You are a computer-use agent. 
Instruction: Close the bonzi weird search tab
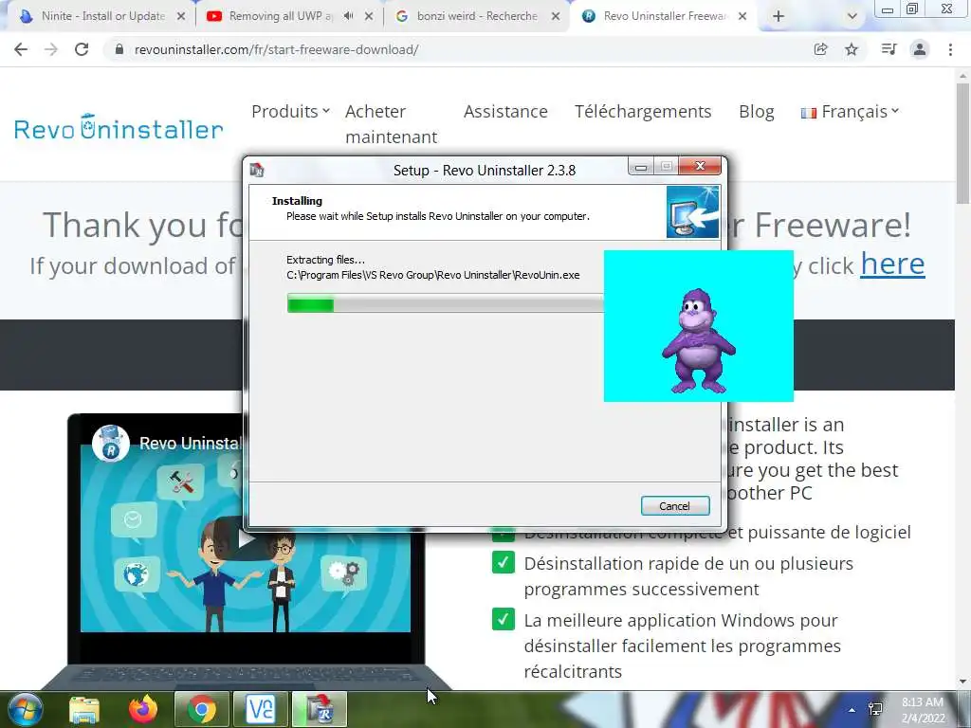point(556,17)
